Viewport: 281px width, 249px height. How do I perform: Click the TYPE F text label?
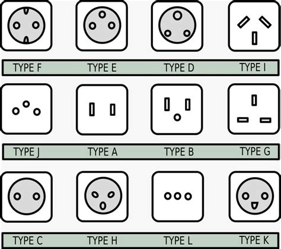click(27, 68)
